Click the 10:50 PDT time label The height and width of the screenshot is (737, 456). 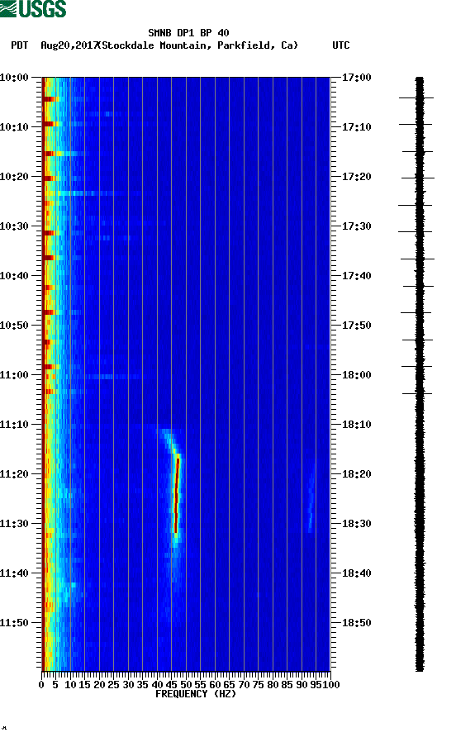(15, 326)
